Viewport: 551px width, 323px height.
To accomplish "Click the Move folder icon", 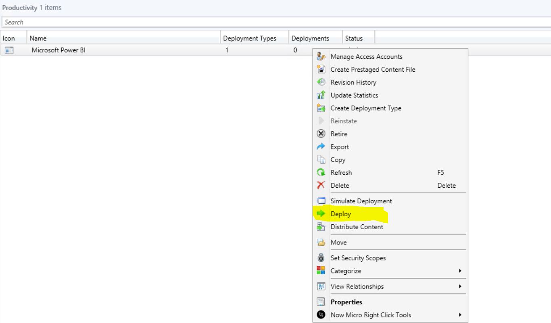I will point(321,242).
